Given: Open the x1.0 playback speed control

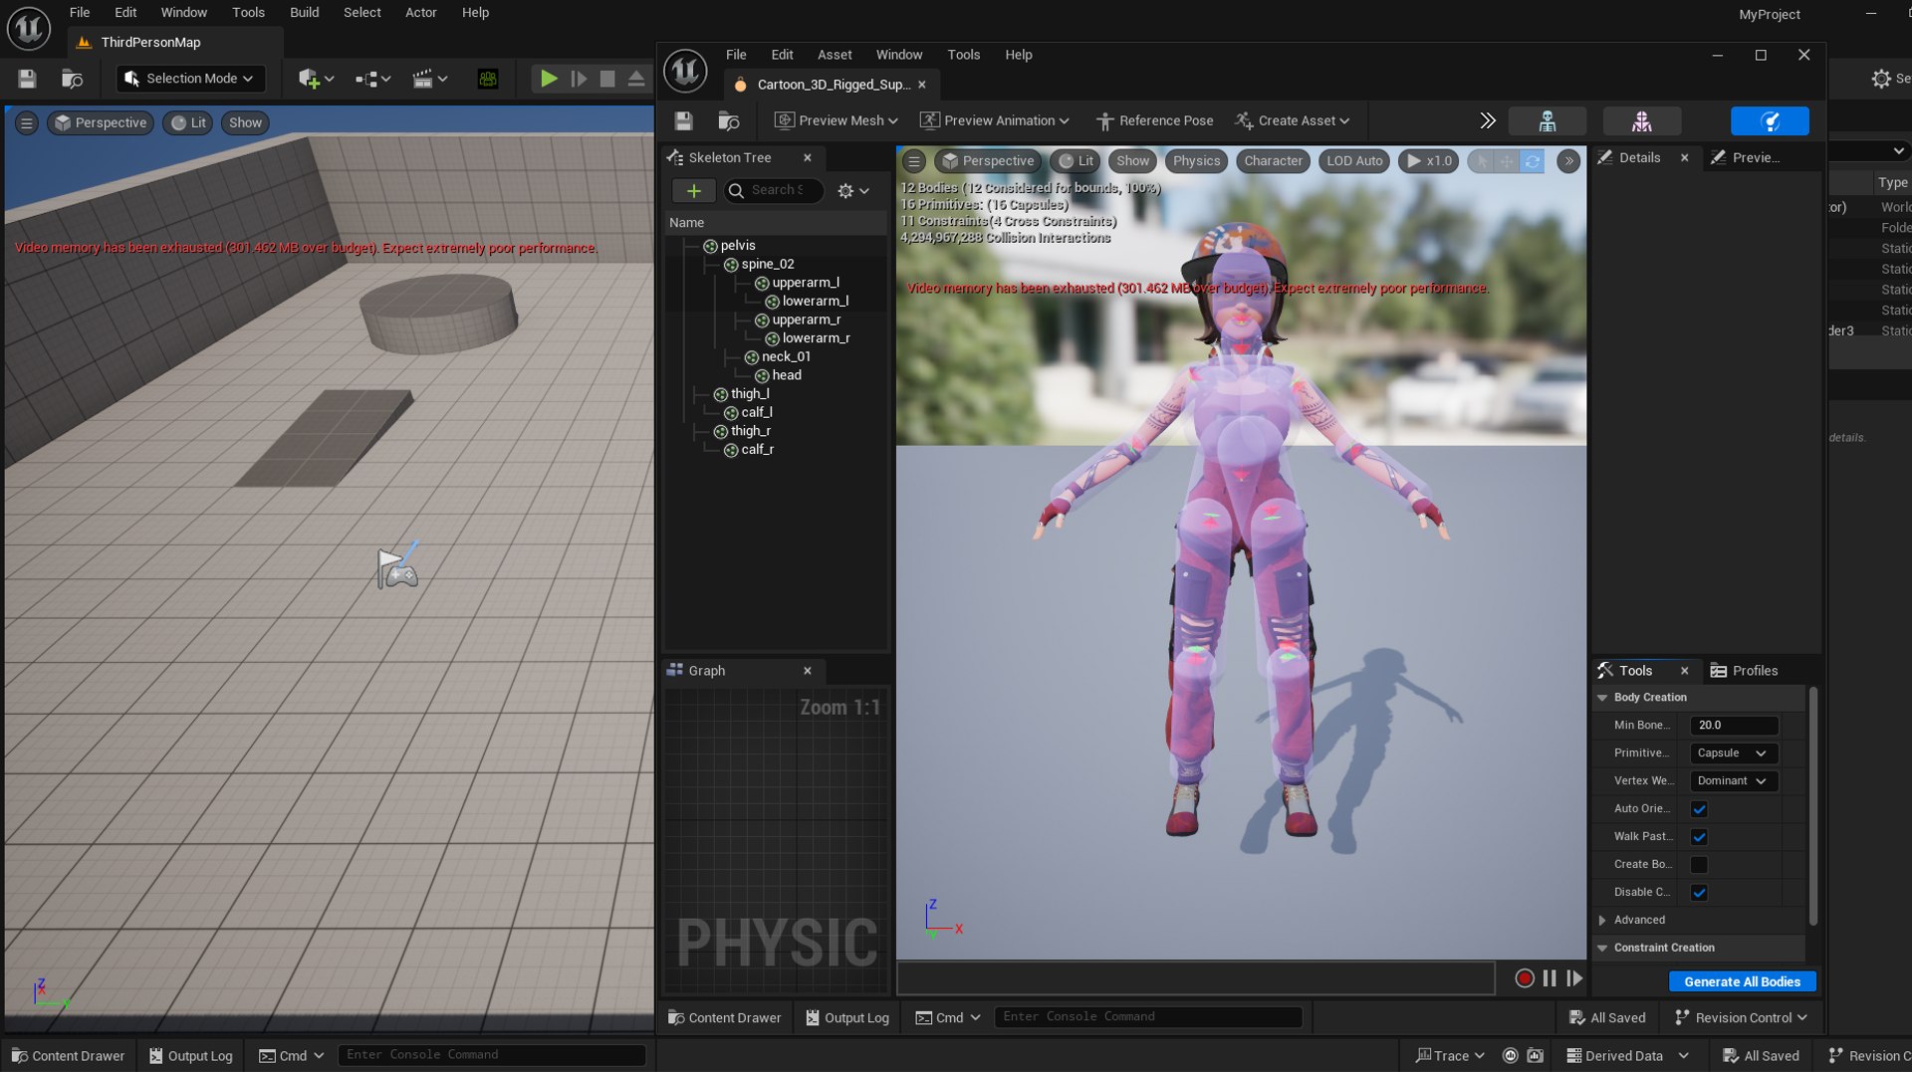Looking at the screenshot, I should (1429, 160).
